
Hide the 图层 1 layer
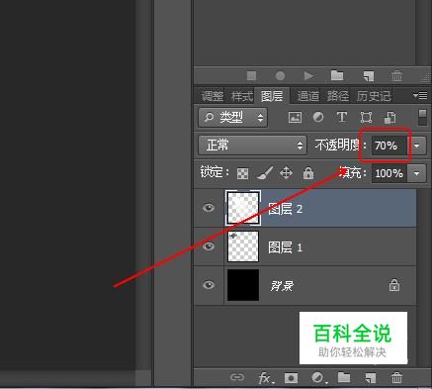(209, 246)
